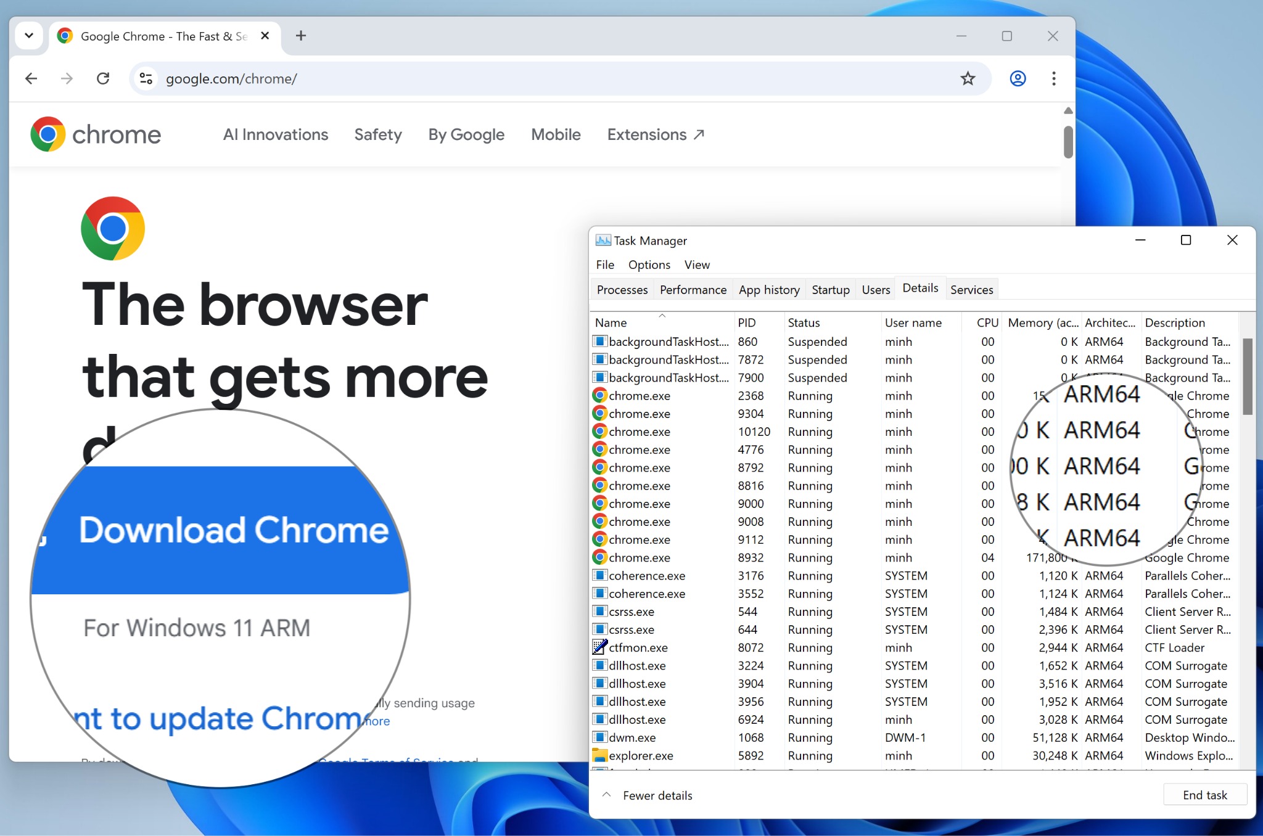
Task: Select coherence.exe row with PID 3552
Action: [x=914, y=593]
